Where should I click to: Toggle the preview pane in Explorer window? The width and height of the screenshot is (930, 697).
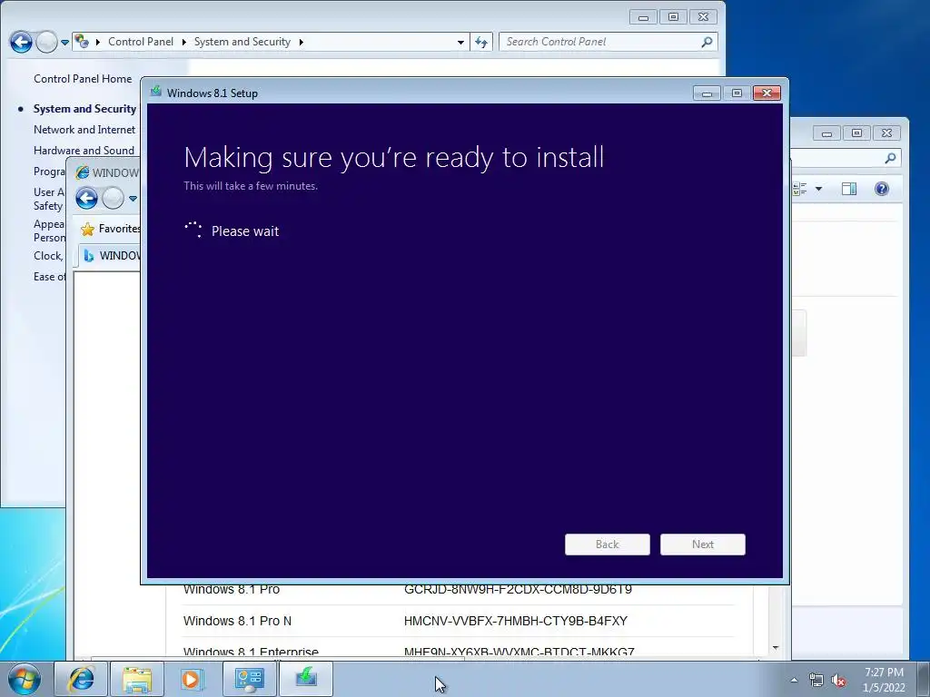849,189
